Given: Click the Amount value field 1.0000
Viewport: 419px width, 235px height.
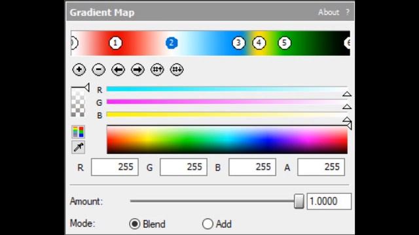Looking at the screenshot, I should 329,201.
